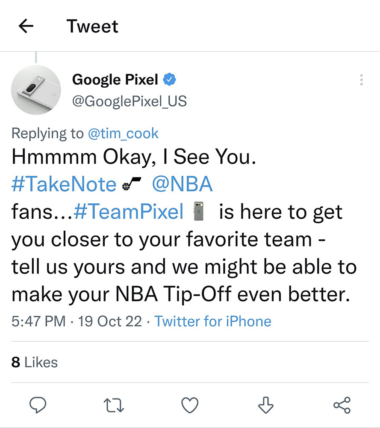The image size is (380, 428).
Task: Open the @tim_cook mention link
Action: pyautogui.click(x=123, y=134)
